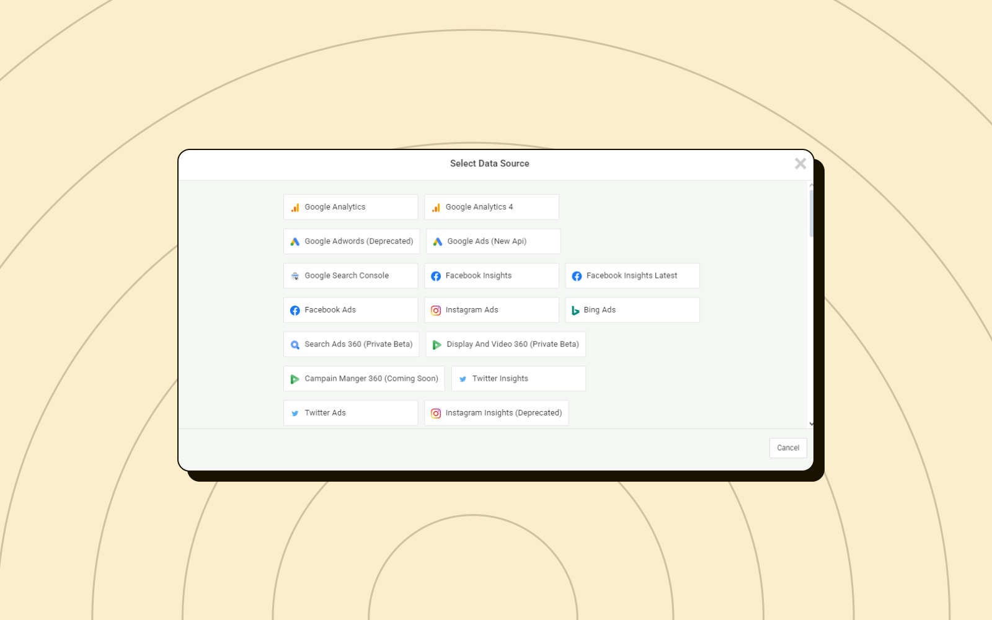Select Campain Manger 360 (Coming Soon)
This screenshot has width=992, height=620.
click(365, 378)
